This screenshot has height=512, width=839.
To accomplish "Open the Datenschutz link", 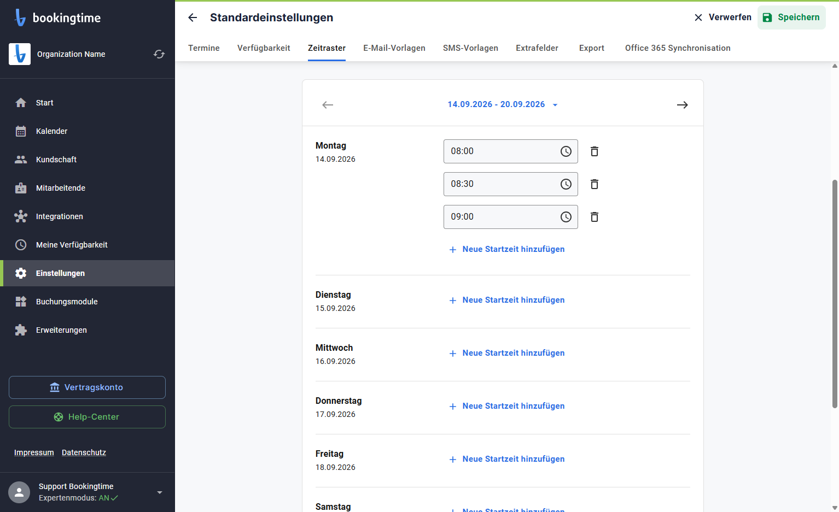I will [84, 452].
